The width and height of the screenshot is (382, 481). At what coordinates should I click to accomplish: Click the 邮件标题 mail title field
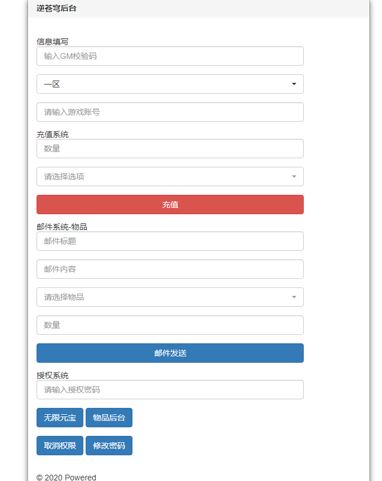coord(170,241)
